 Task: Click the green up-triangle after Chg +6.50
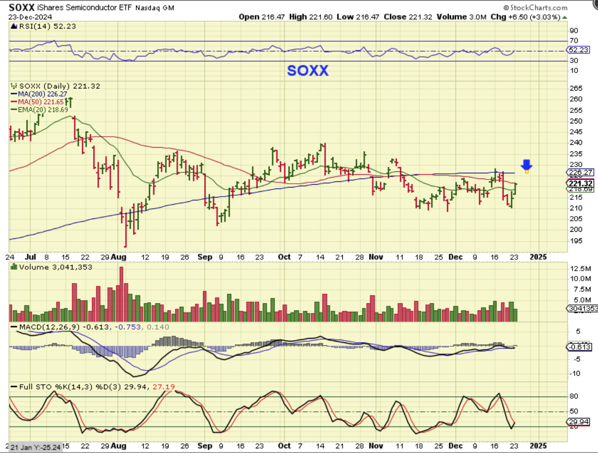pos(564,17)
